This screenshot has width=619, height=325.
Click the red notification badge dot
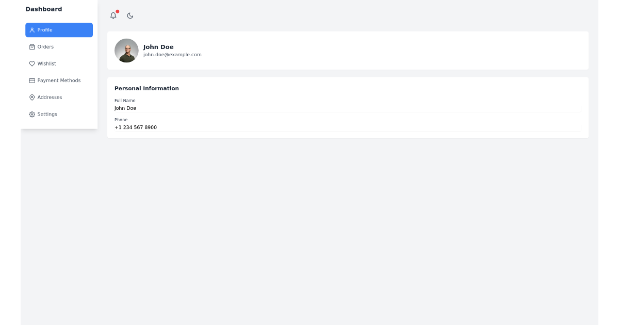click(x=117, y=11)
